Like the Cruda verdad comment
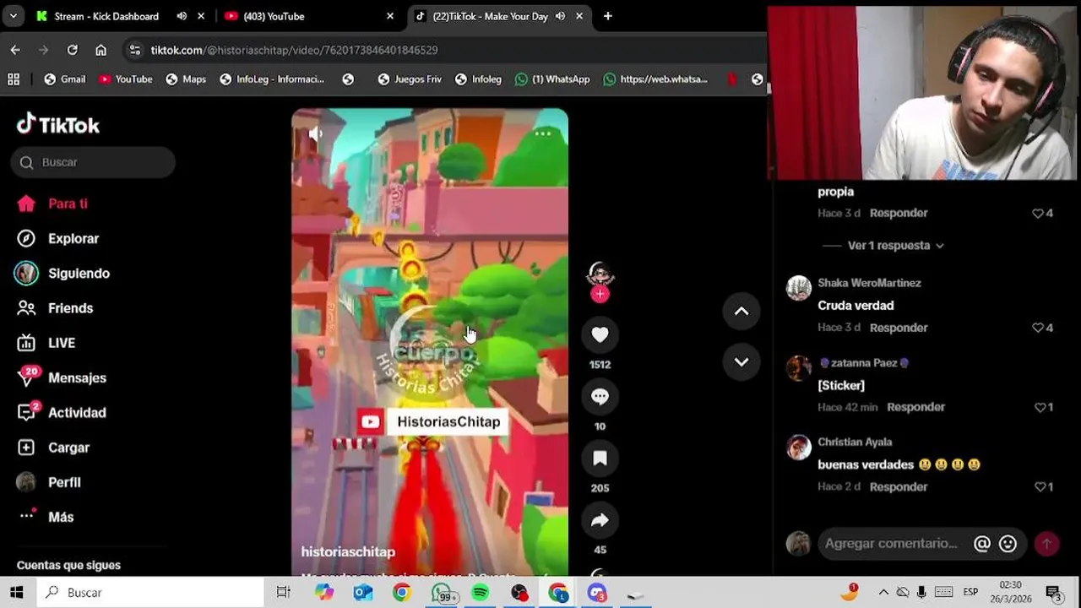This screenshot has height=608, width=1081. click(x=1038, y=328)
